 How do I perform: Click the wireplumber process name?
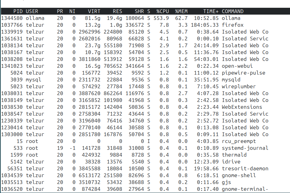coord(239,86)
